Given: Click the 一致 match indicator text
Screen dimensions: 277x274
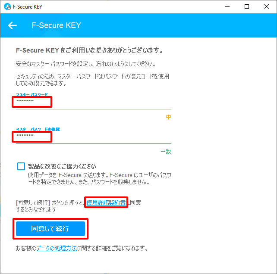Looking at the screenshot, I should [x=166, y=152].
